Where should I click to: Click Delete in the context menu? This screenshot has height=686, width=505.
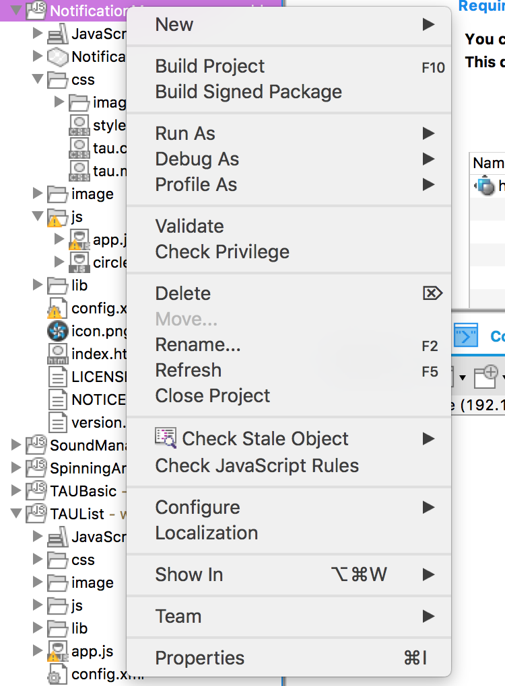183,293
